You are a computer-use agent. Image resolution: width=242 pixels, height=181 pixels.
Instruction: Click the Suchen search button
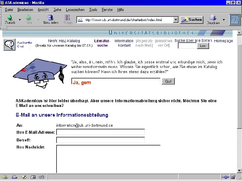pos(192,20)
